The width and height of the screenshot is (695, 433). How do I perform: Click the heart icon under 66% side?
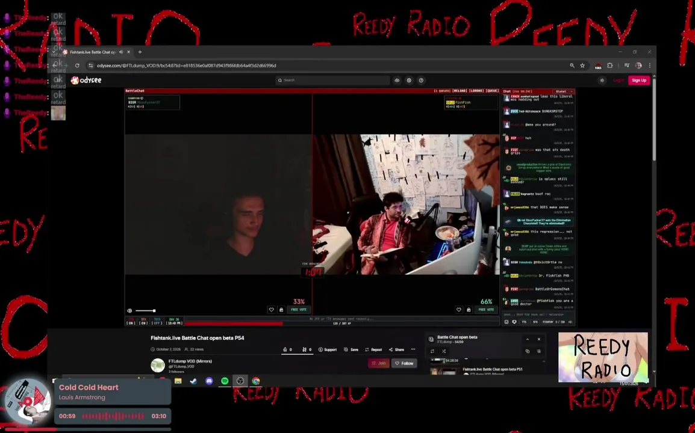459,310
